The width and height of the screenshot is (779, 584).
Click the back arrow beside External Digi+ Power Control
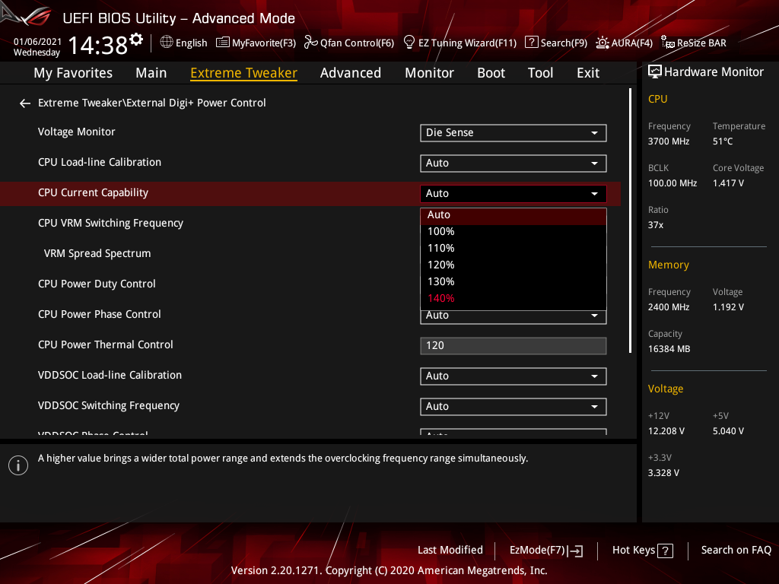25,103
